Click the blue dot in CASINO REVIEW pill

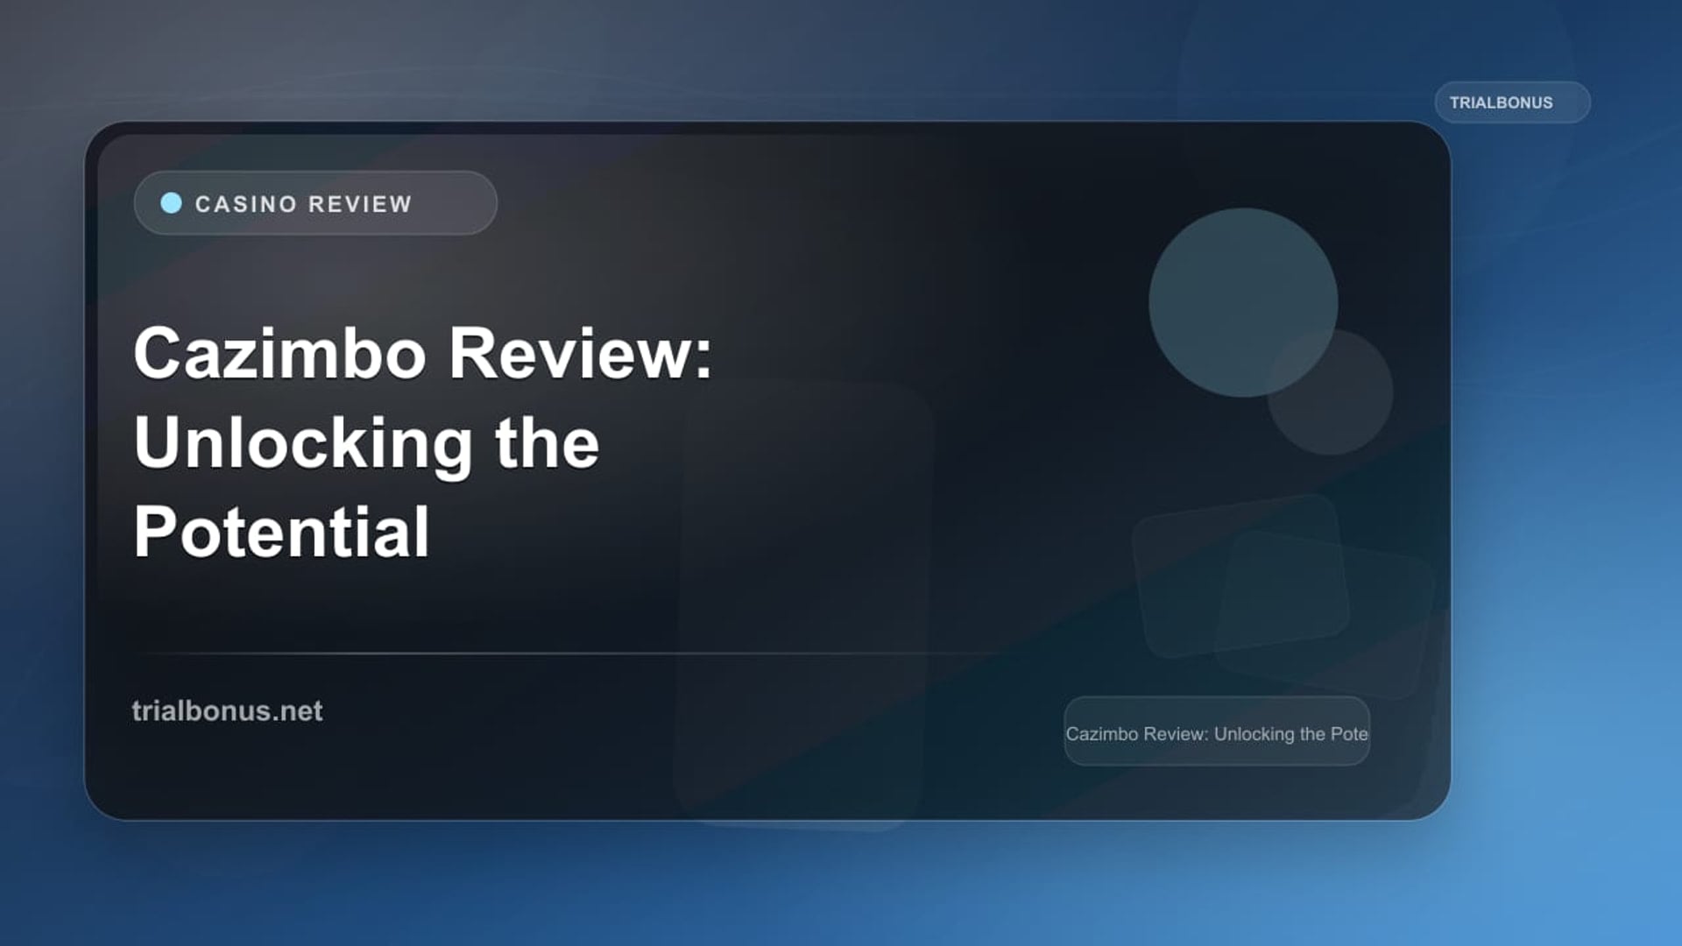[172, 203]
